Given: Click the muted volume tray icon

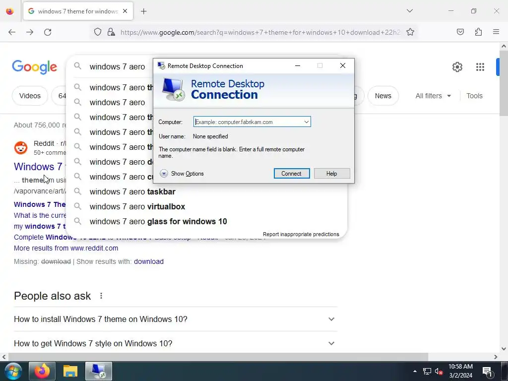Looking at the screenshot, I should (439, 371).
